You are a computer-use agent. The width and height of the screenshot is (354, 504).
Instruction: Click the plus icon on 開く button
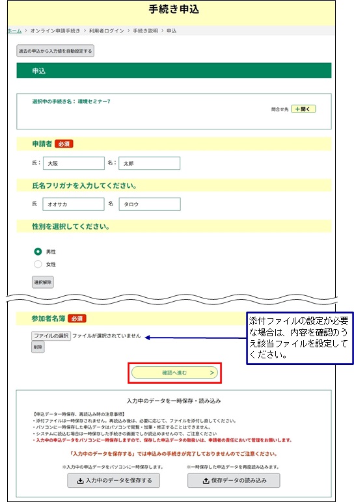click(297, 109)
